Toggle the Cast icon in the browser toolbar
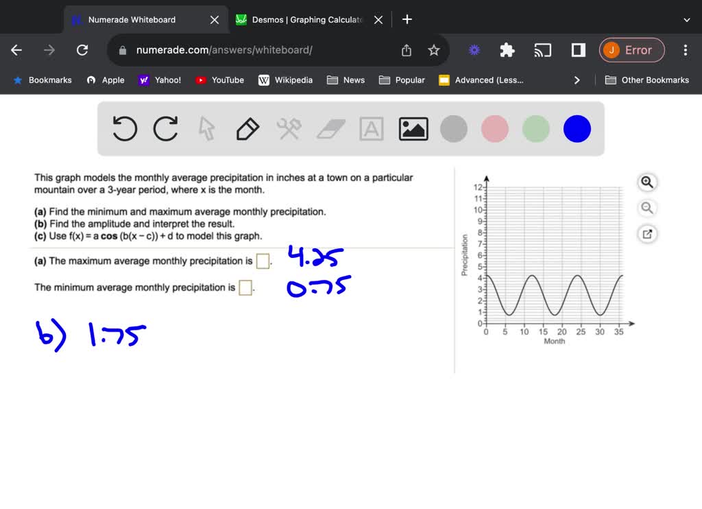The width and height of the screenshot is (702, 509). point(543,49)
